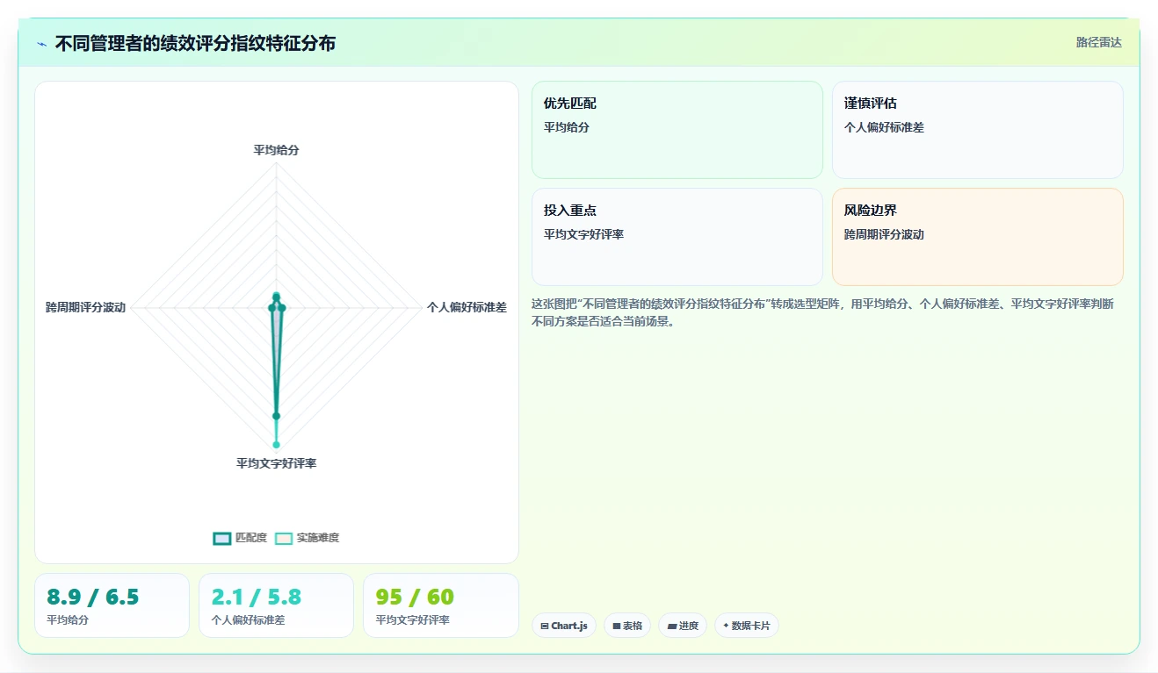Toggle the 匹配度 legend item
Screen dimensions: 1158x673
240,538
